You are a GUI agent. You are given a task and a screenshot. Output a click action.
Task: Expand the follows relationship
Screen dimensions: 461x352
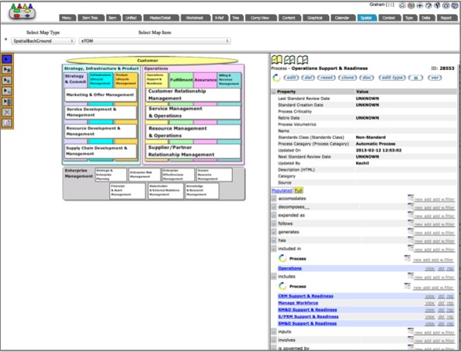pos(274,224)
